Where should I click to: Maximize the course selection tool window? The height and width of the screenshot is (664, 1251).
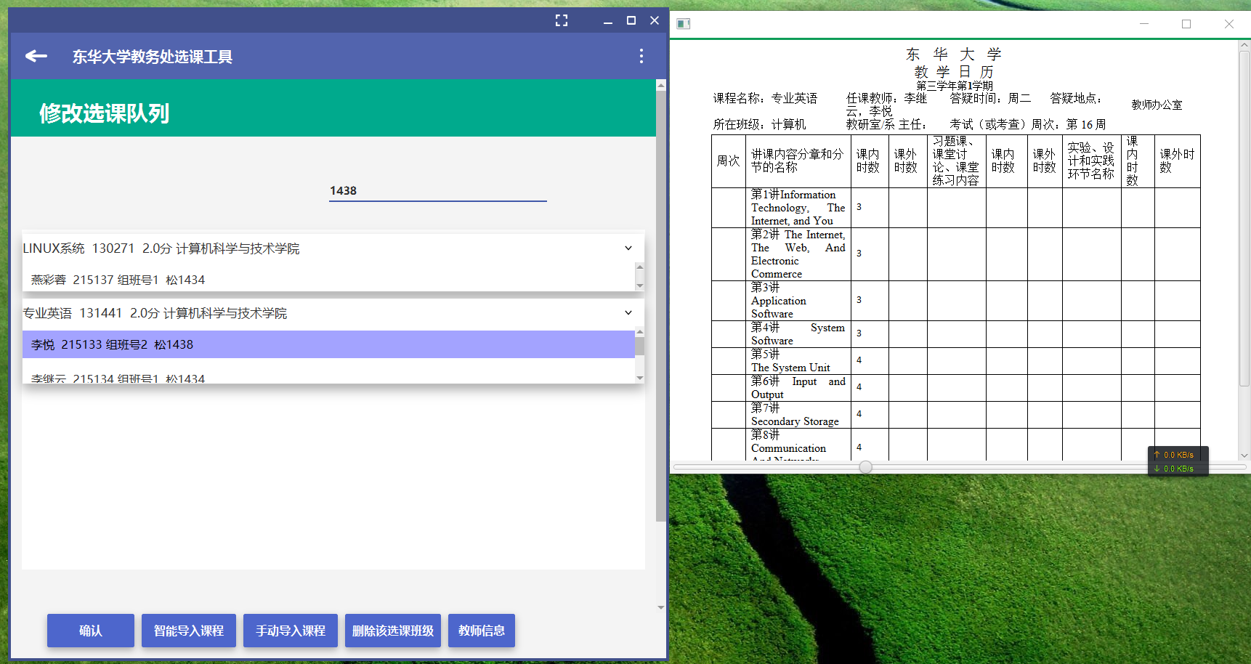pyautogui.click(x=631, y=20)
